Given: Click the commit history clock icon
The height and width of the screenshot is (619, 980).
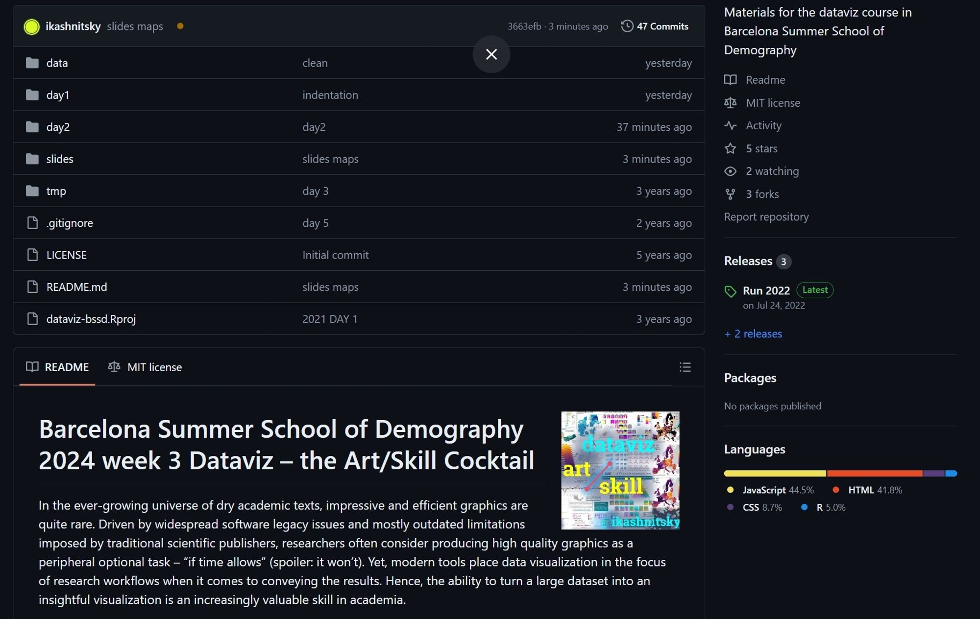Looking at the screenshot, I should 627,26.
